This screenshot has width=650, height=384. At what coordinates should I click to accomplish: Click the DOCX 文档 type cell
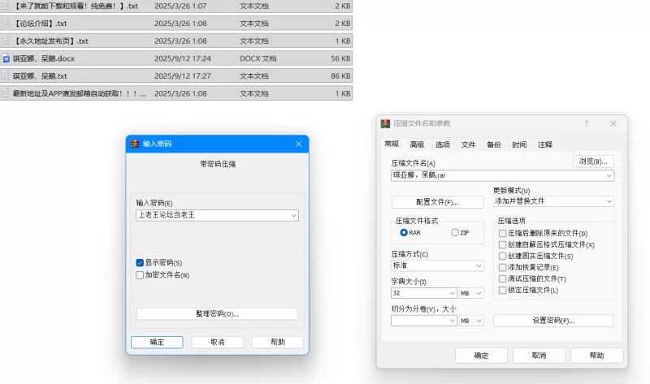[258, 58]
